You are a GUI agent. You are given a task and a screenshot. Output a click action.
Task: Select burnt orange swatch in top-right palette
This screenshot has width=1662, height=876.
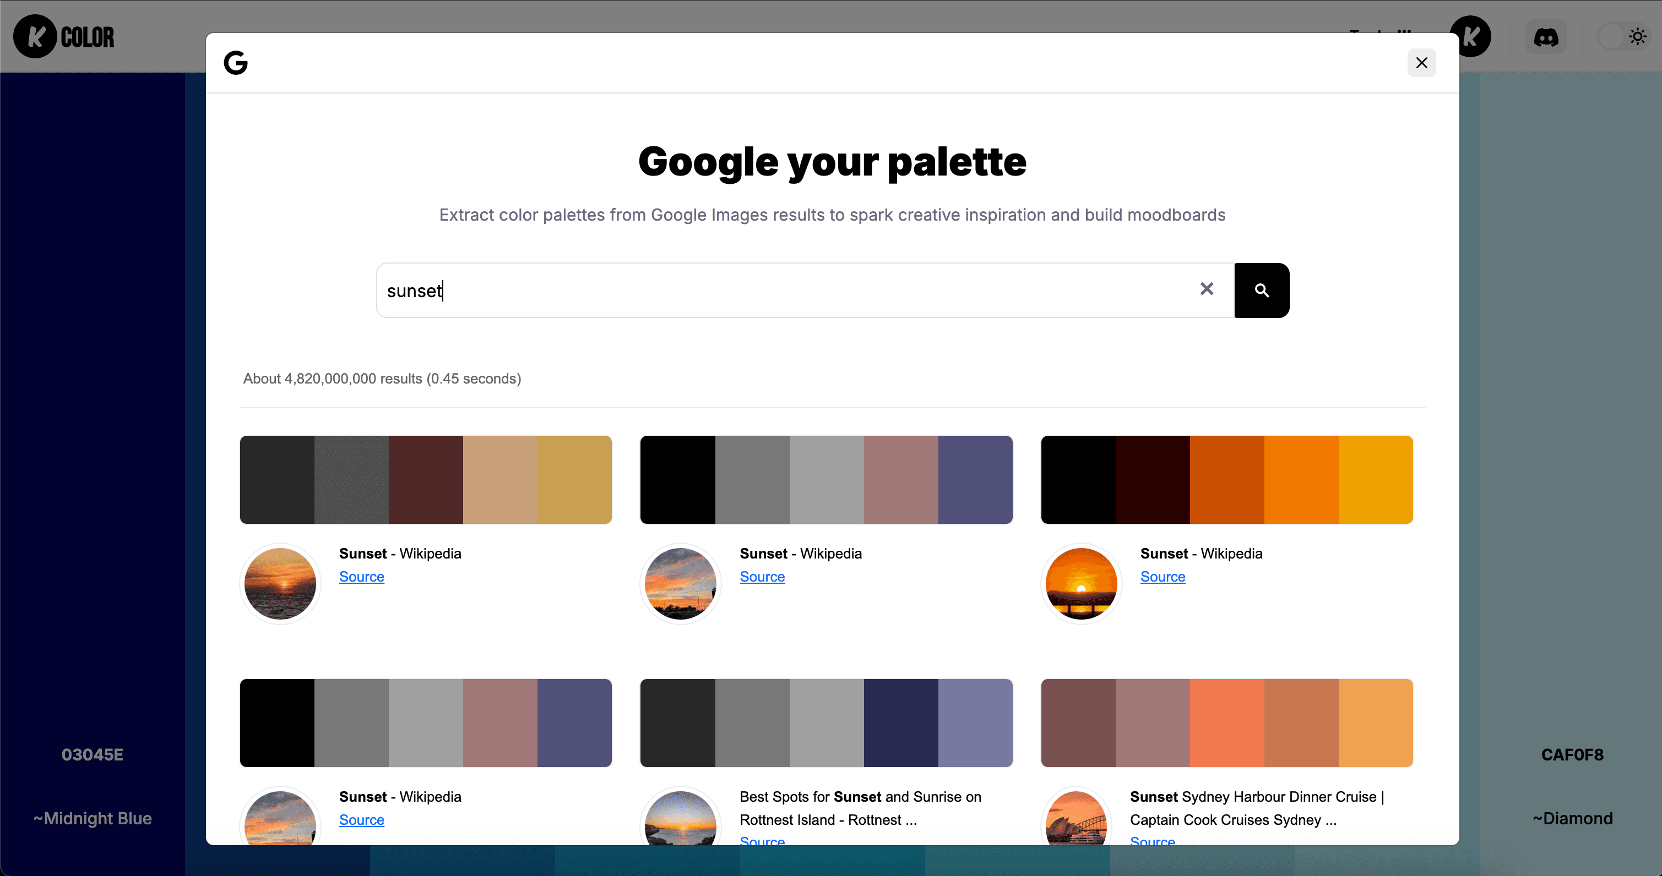(1227, 480)
